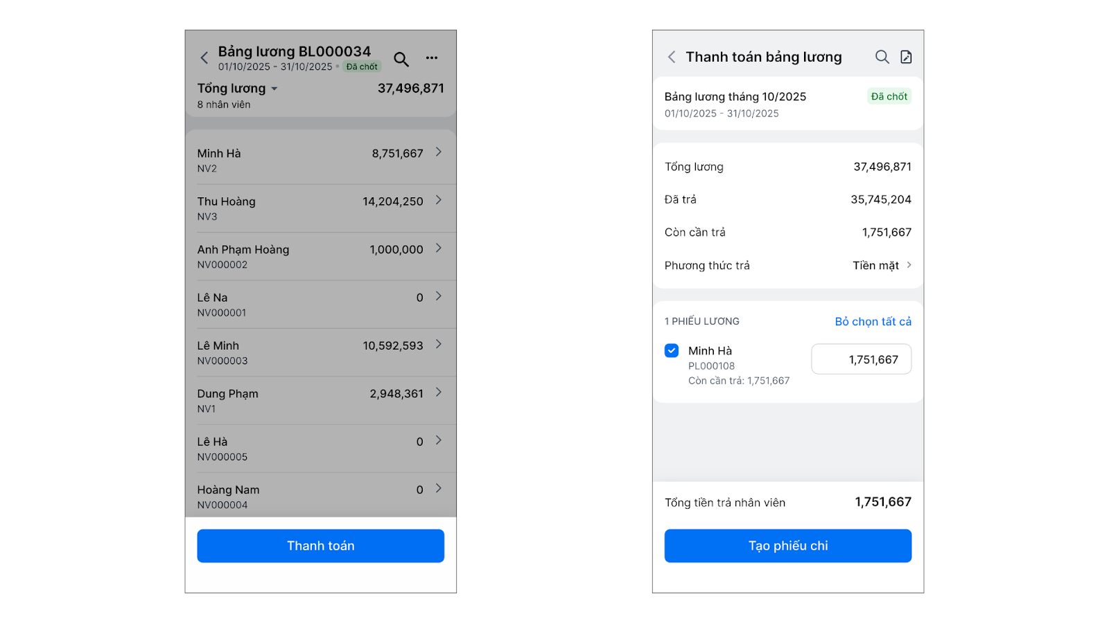Select the Lê Minh employee row

tap(320, 352)
